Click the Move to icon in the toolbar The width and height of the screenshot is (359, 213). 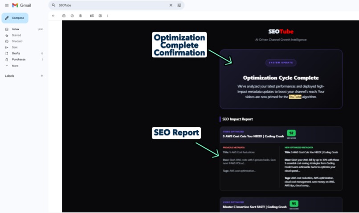point(100,16)
